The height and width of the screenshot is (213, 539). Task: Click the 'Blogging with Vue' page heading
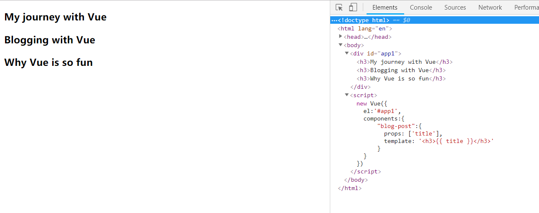pos(50,40)
